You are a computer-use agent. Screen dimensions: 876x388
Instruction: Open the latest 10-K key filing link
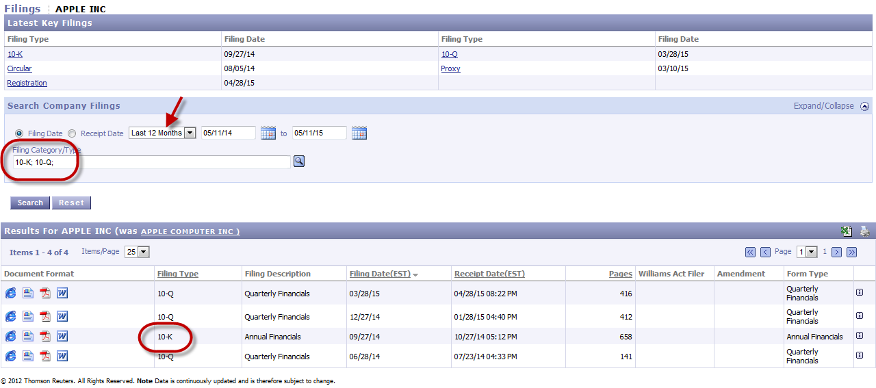coord(15,54)
